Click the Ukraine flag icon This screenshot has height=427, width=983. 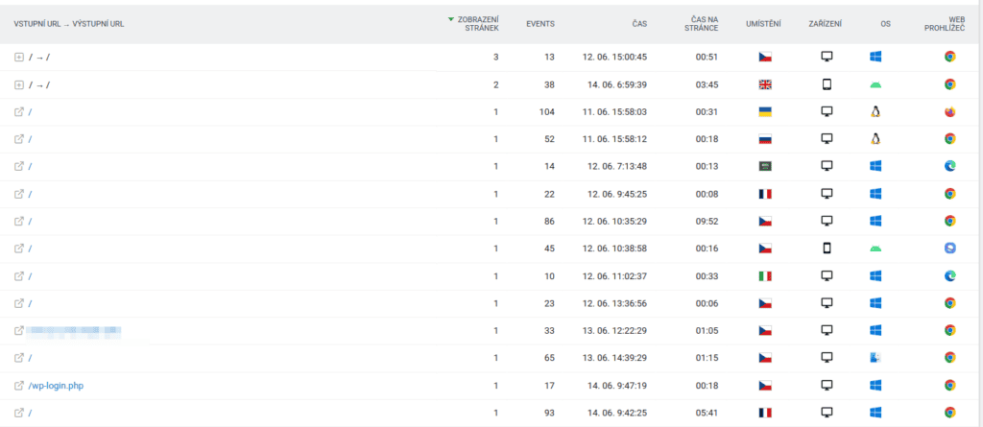pos(765,112)
